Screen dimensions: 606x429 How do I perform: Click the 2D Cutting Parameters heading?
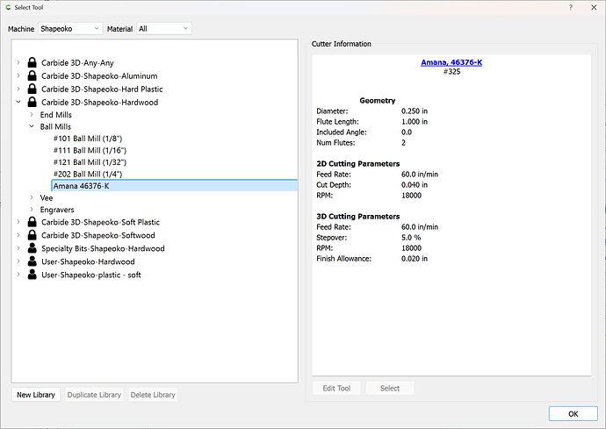pyautogui.click(x=357, y=164)
